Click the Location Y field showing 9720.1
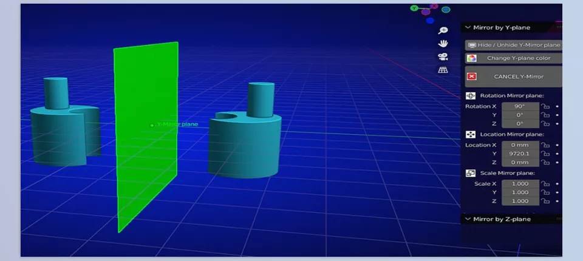Image resolution: width=583 pixels, height=261 pixels. click(x=520, y=154)
